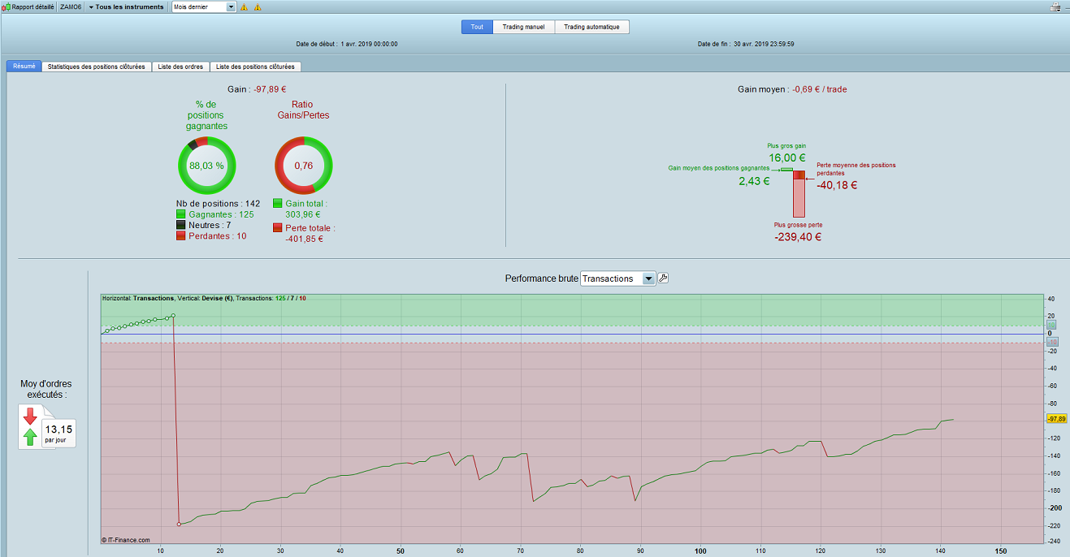Open Statistiques des positions clôturées tab
1070x557 pixels.
coord(96,67)
